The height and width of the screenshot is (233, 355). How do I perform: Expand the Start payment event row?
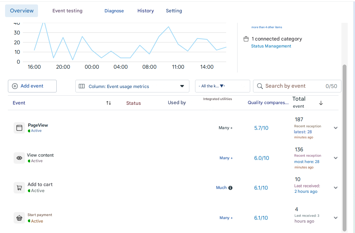pyautogui.click(x=336, y=218)
